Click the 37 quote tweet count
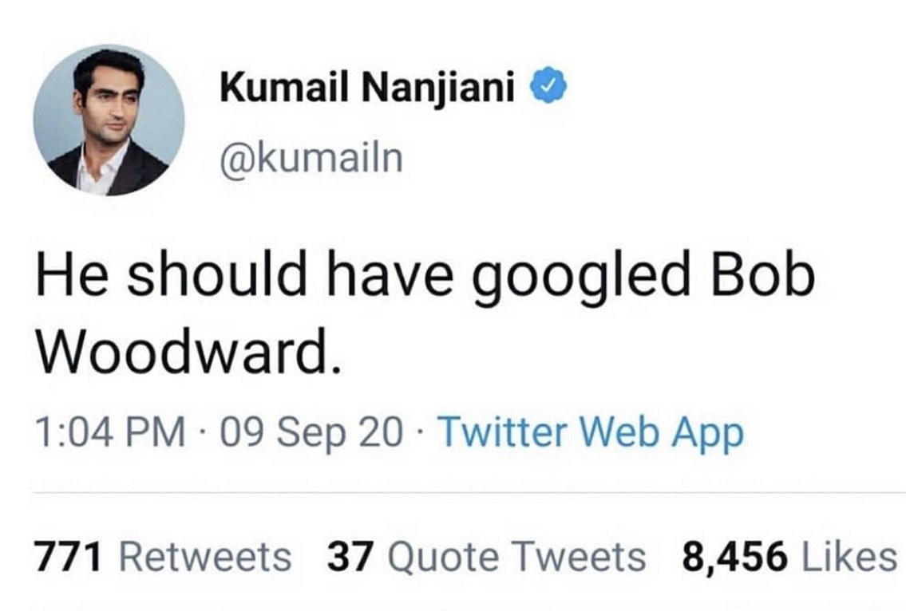 pos(347,556)
